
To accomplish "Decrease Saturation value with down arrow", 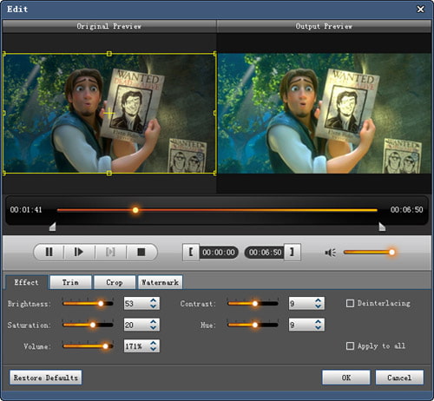I will [x=154, y=328].
